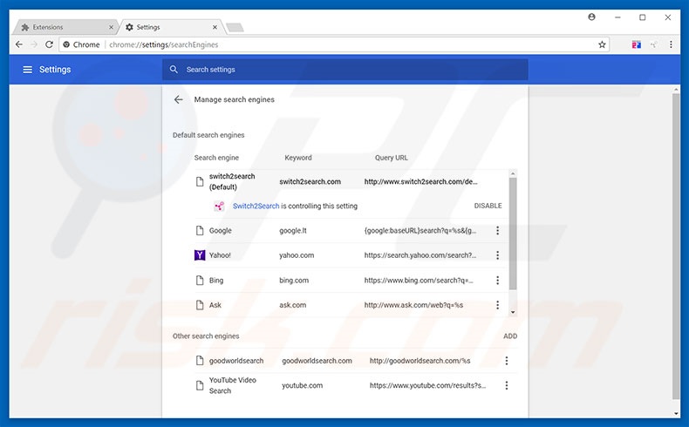
Task: Open more actions for Bing search engine
Action: [x=497, y=280]
